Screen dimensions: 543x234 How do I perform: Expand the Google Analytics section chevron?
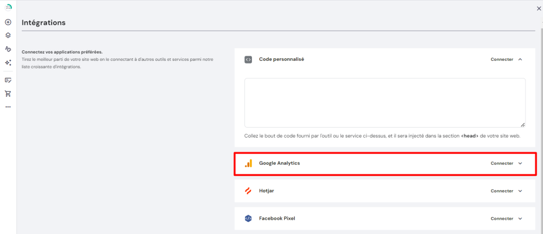click(x=520, y=163)
